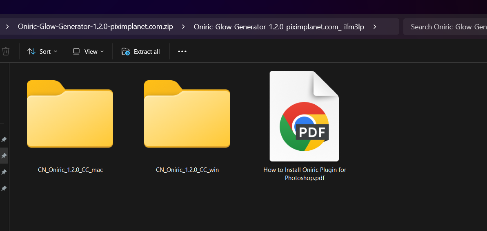Screen dimensions: 487x231
Task: Focus the Search Oniric-Glow-Gen search box
Action: 445,26
